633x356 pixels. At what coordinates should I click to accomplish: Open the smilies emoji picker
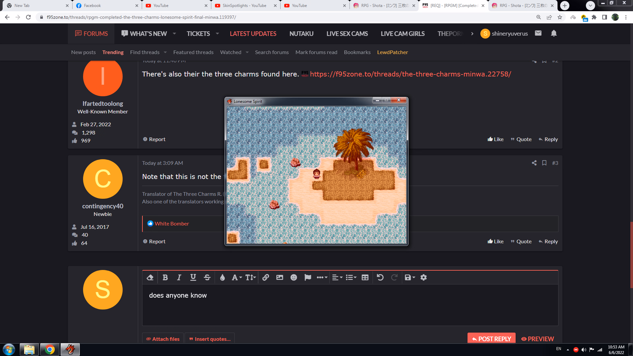[x=294, y=278]
